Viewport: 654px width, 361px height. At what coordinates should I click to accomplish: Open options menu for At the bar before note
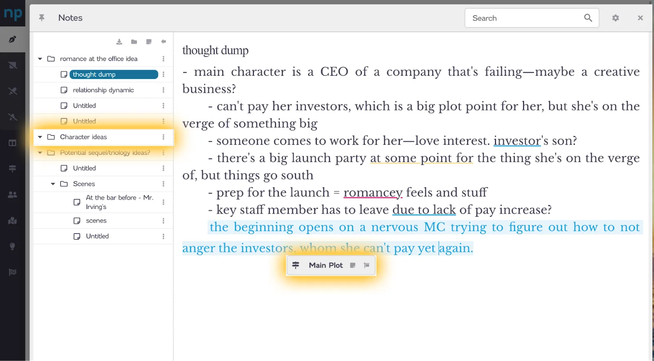tap(163, 202)
